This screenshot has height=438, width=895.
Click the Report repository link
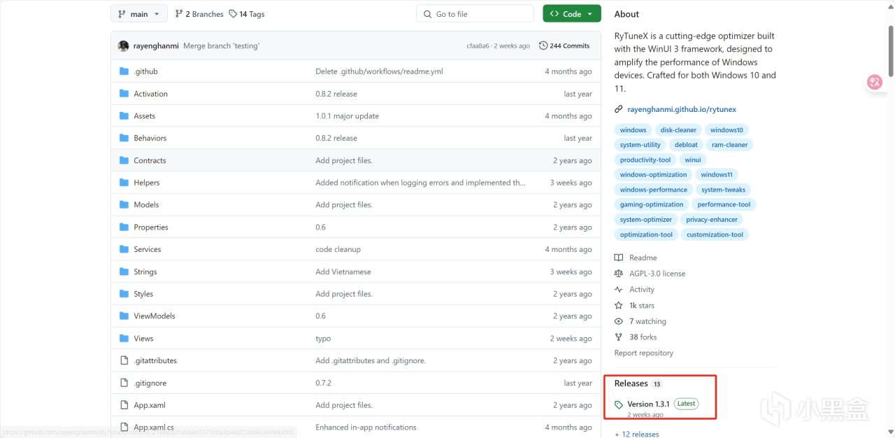(x=644, y=353)
